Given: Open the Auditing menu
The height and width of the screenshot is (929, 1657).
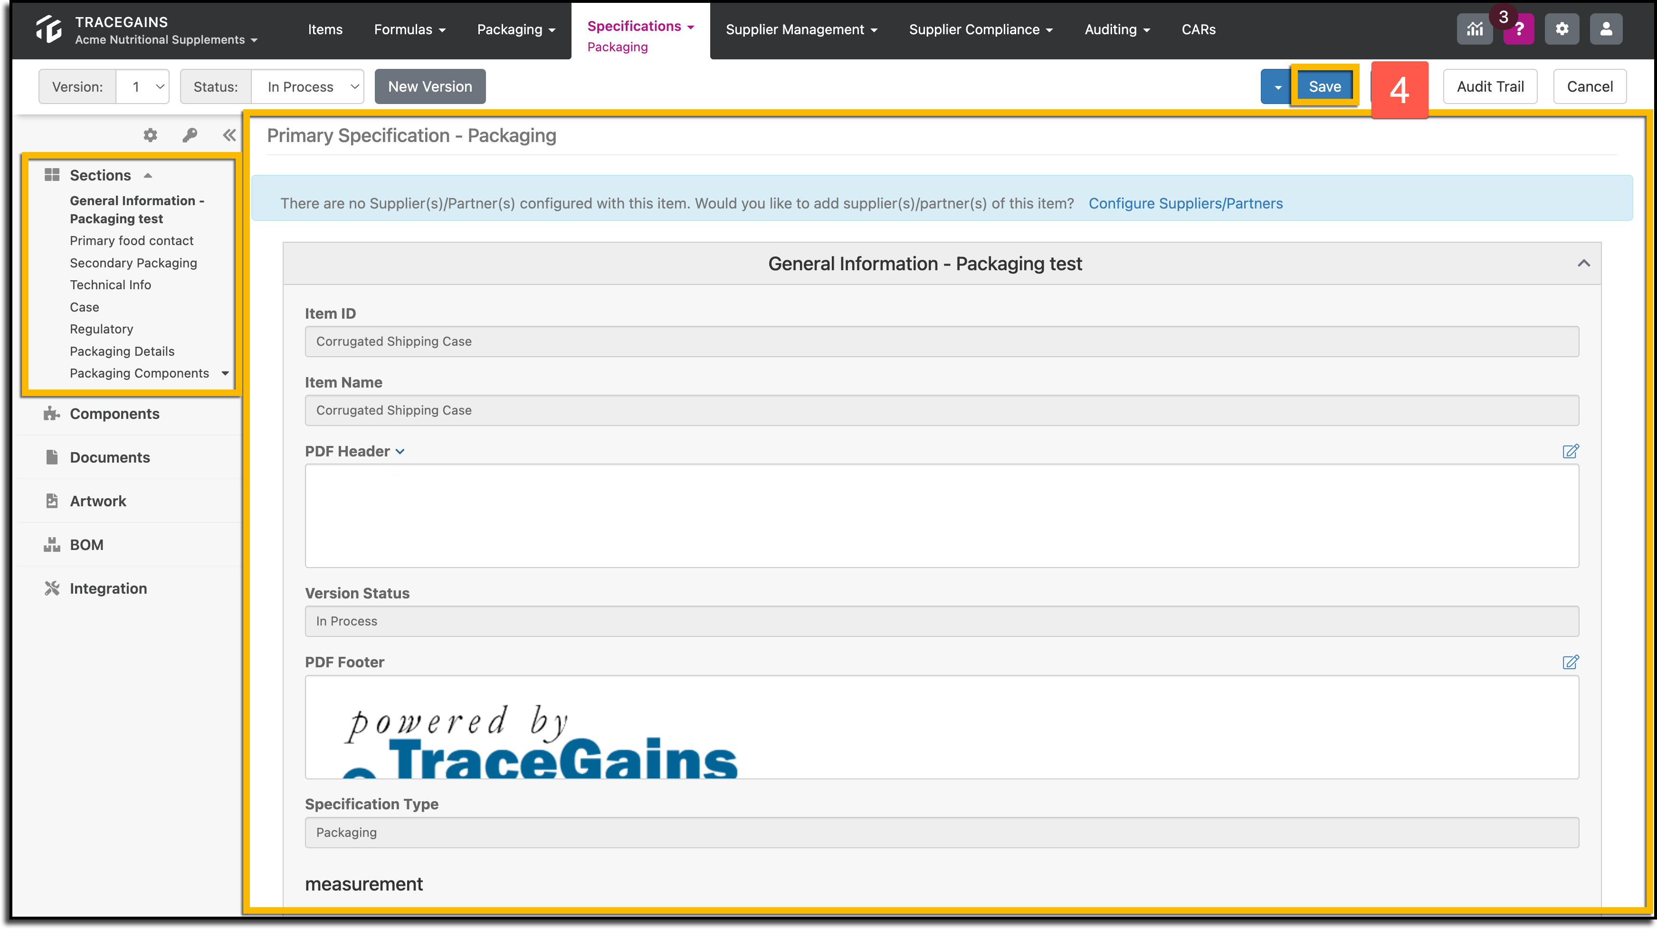Looking at the screenshot, I should [1117, 29].
